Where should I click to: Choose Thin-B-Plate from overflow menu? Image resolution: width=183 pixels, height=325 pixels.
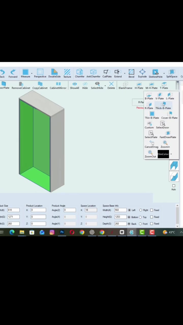(x=152, y=116)
